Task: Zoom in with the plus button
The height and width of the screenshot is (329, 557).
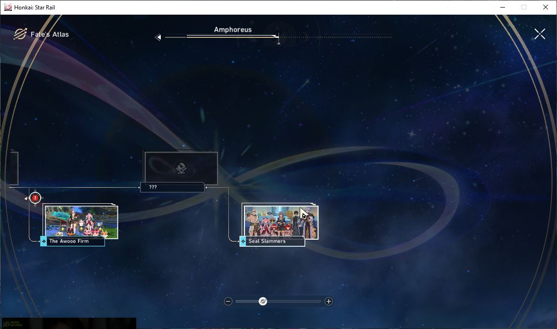Action: [329, 301]
